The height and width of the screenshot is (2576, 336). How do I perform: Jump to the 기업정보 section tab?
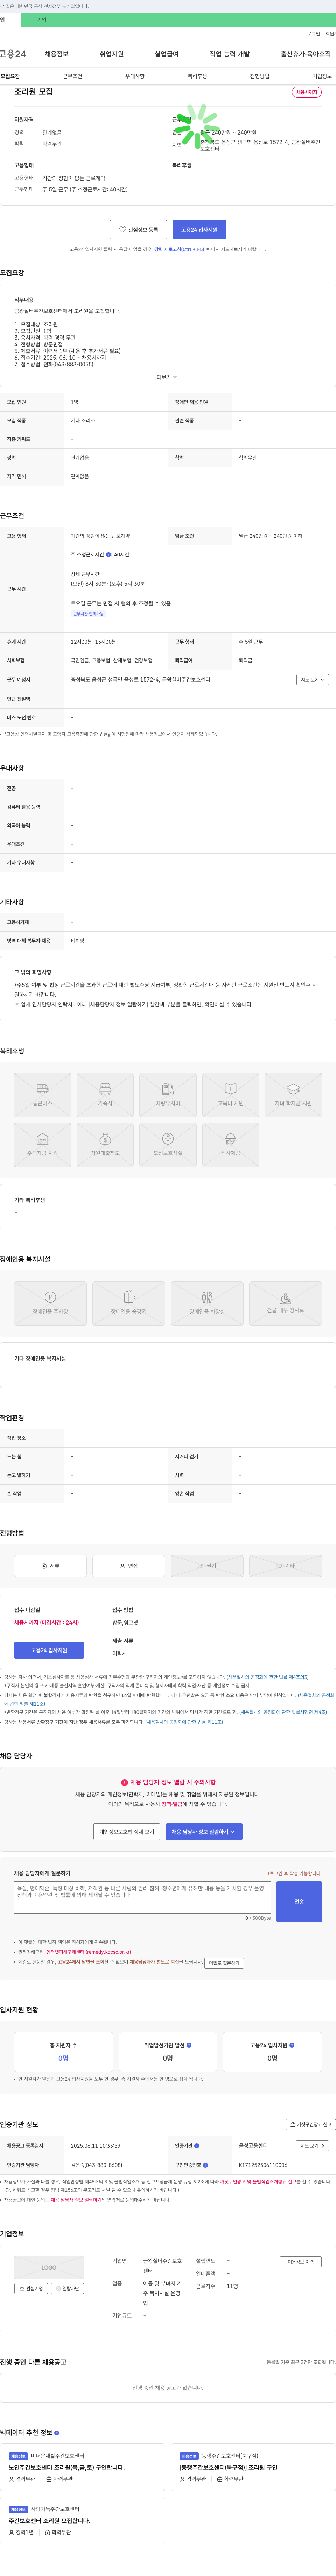point(322,76)
